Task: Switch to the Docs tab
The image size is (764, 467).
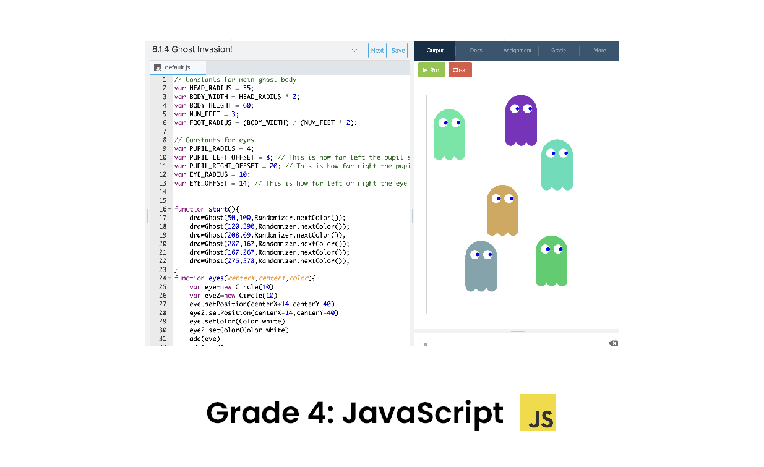Action: pos(475,50)
